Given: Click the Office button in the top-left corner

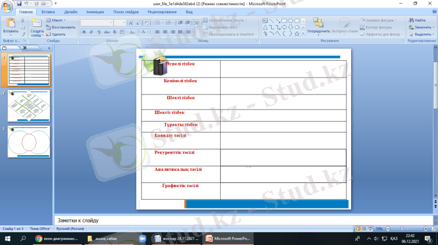Looking at the screenshot, I should click(6, 5).
